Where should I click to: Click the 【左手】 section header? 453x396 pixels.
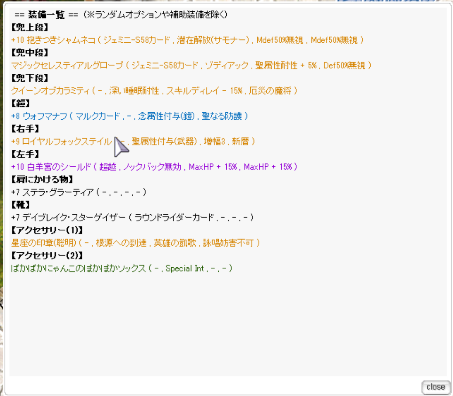pyautogui.click(x=26, y=154)
